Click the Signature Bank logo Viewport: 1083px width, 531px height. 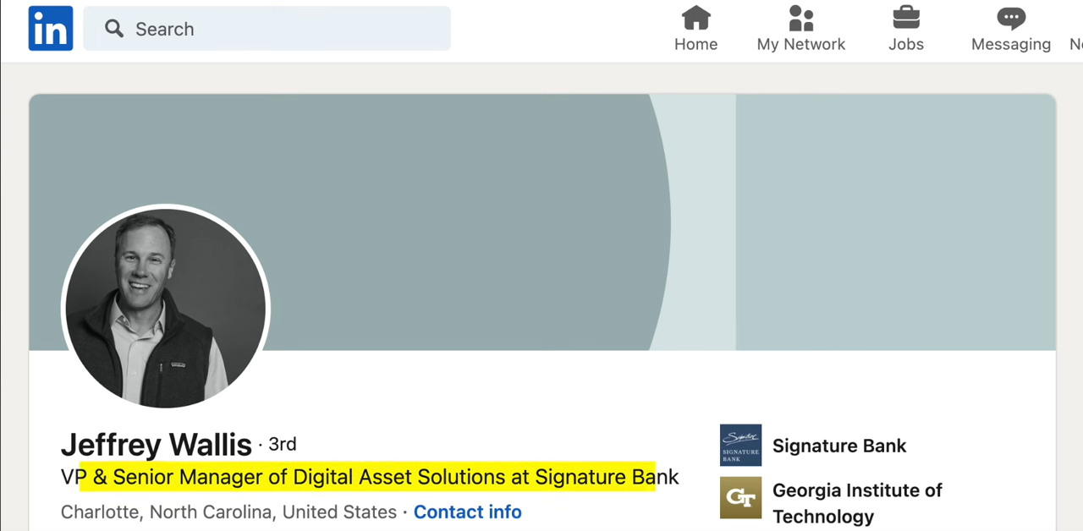740,446
